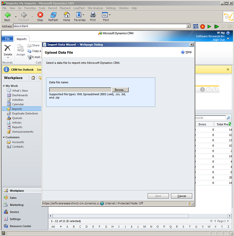The image size is (234, 236).
Task: Click the blue File ribbon tab
Action: [x=7, y=39]
